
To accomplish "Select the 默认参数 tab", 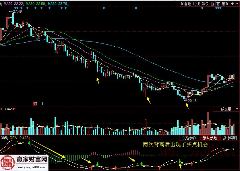I will 210,138.
